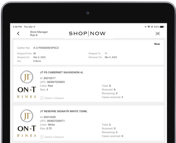Tap the New status label

tap(157, 44)
